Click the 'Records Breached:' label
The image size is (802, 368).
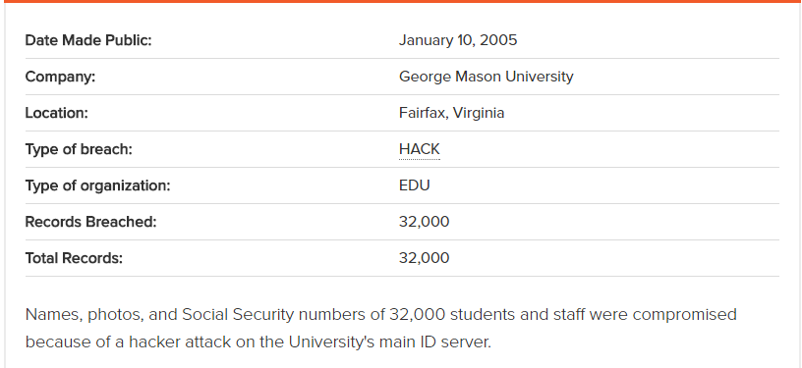click(x=90, y=222)
